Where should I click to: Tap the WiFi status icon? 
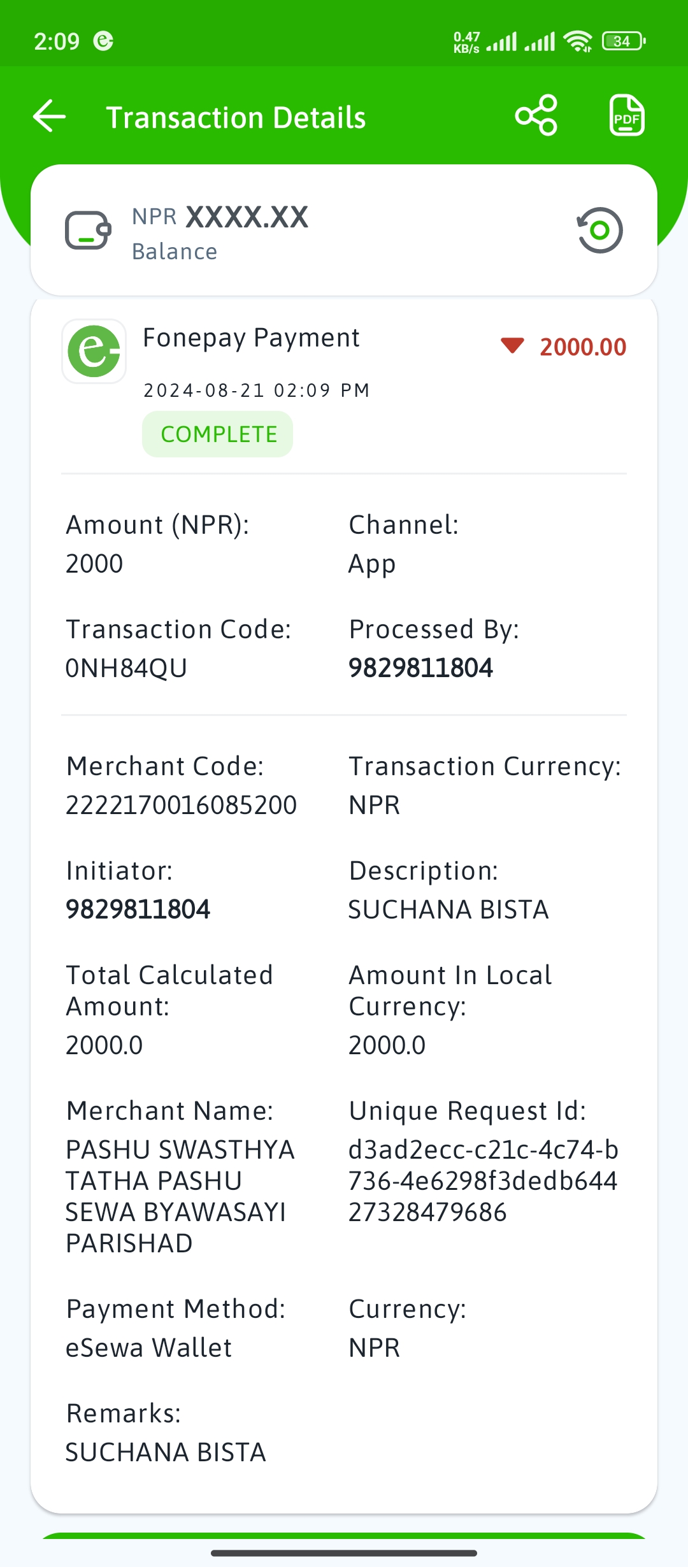coord(578,41)
